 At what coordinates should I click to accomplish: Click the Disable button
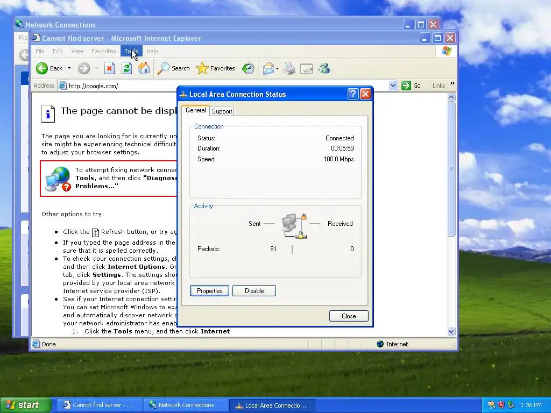click(x=254, y=291)
